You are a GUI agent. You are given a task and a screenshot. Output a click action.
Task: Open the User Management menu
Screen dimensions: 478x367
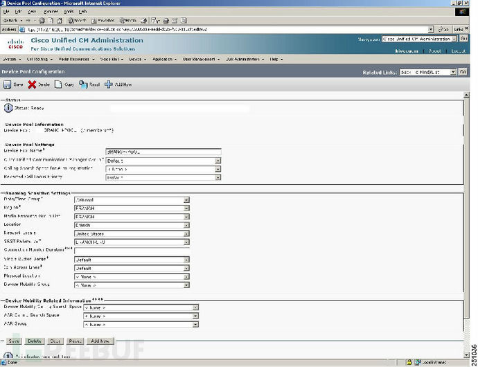coord(201,59)
